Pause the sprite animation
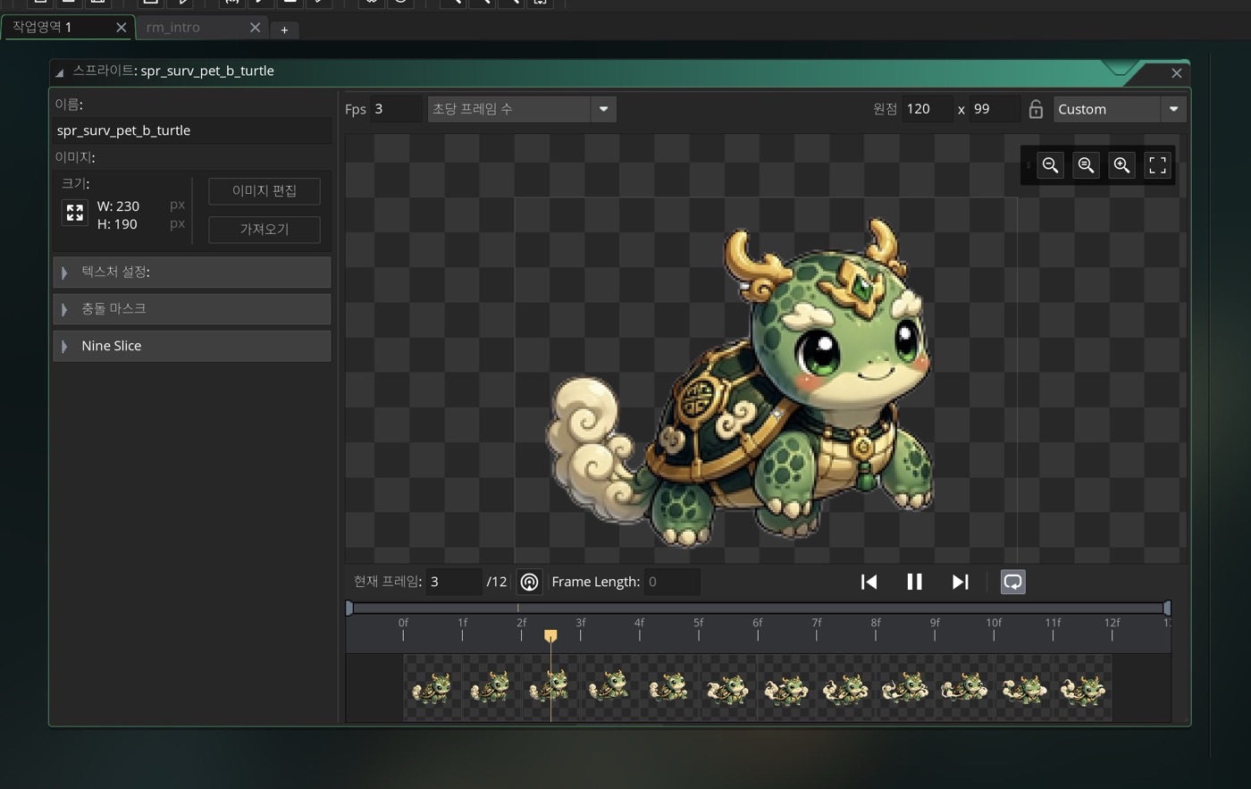1251x789 pixels. coord(914,582)
